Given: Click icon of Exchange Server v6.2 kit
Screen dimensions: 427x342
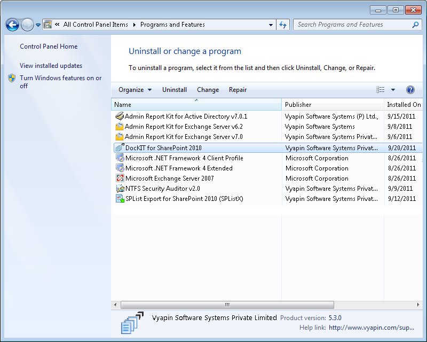Looking at the screenshot, I should 119,127.
